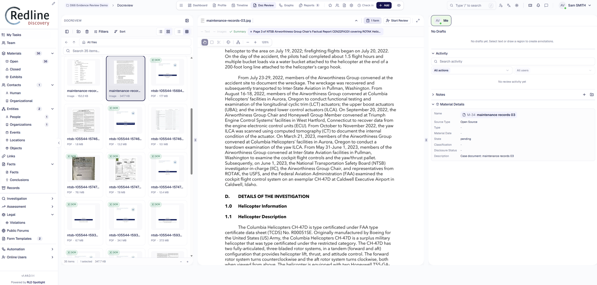
Task: Open the tag annotation tool
Action: point(229,42)
